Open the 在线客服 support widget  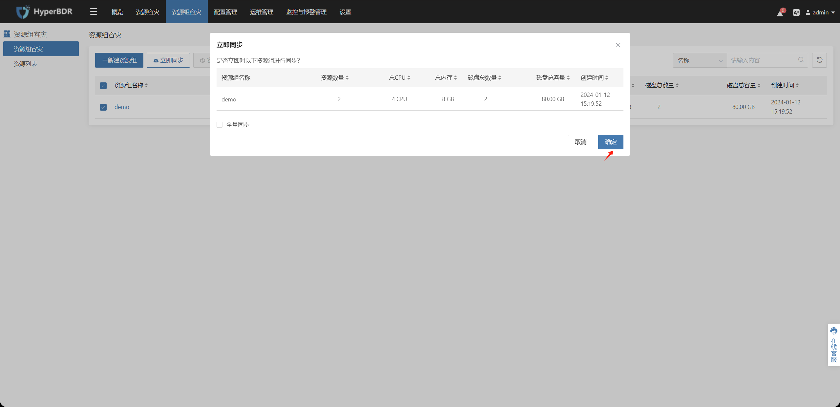coord(834,345)
